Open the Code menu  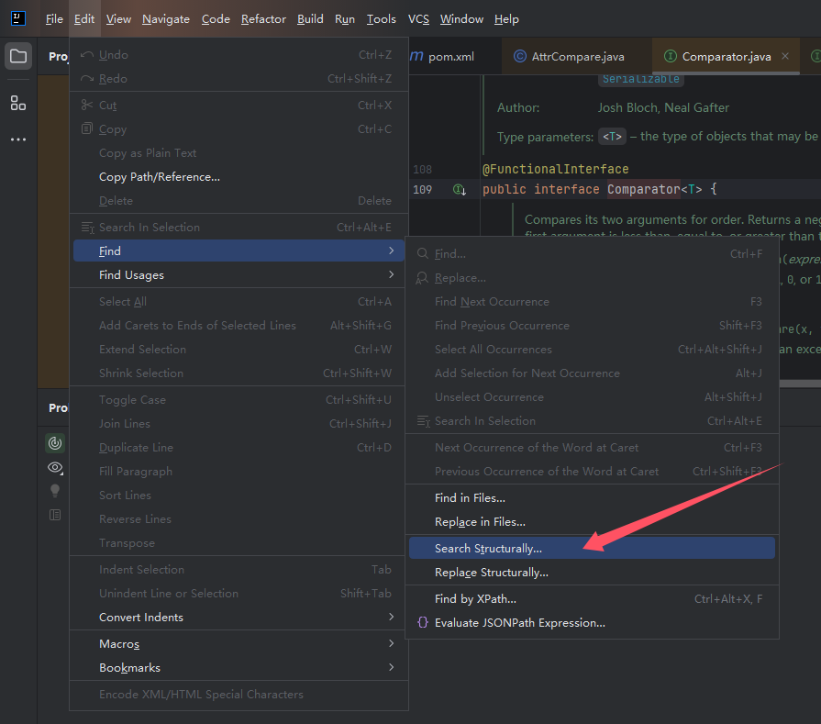pos(216,19)
